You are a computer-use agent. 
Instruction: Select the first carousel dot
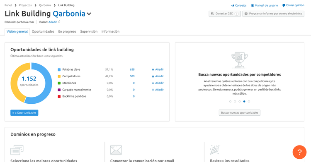(x=230, y=101)
